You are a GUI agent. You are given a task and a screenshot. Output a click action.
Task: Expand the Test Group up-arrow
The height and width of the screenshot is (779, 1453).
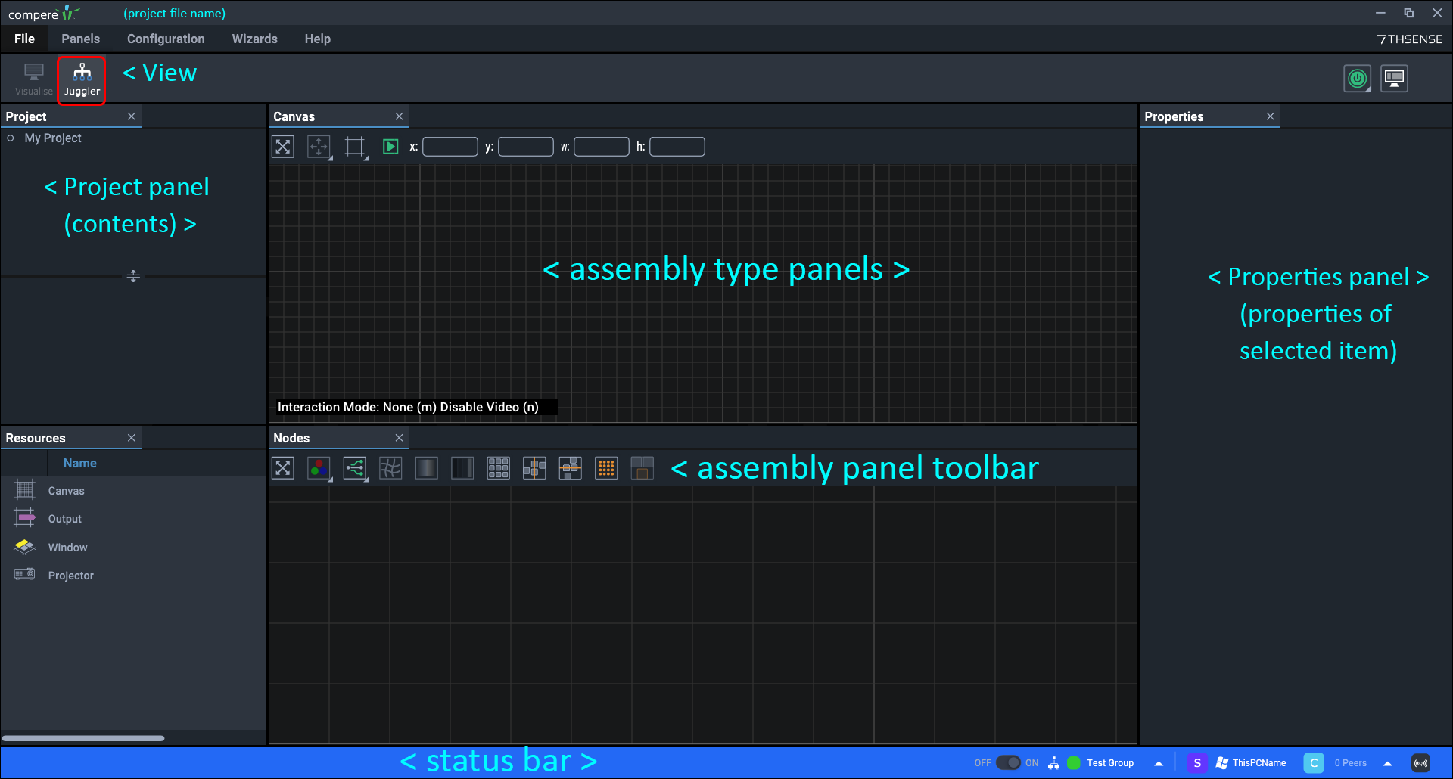(1158, 763)
